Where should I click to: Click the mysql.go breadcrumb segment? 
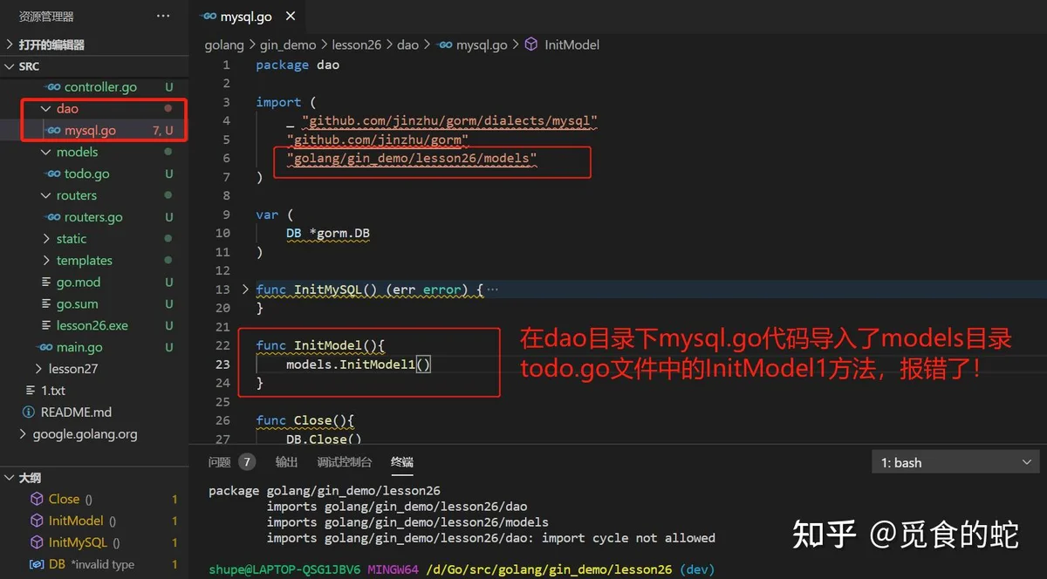point(481,44)
